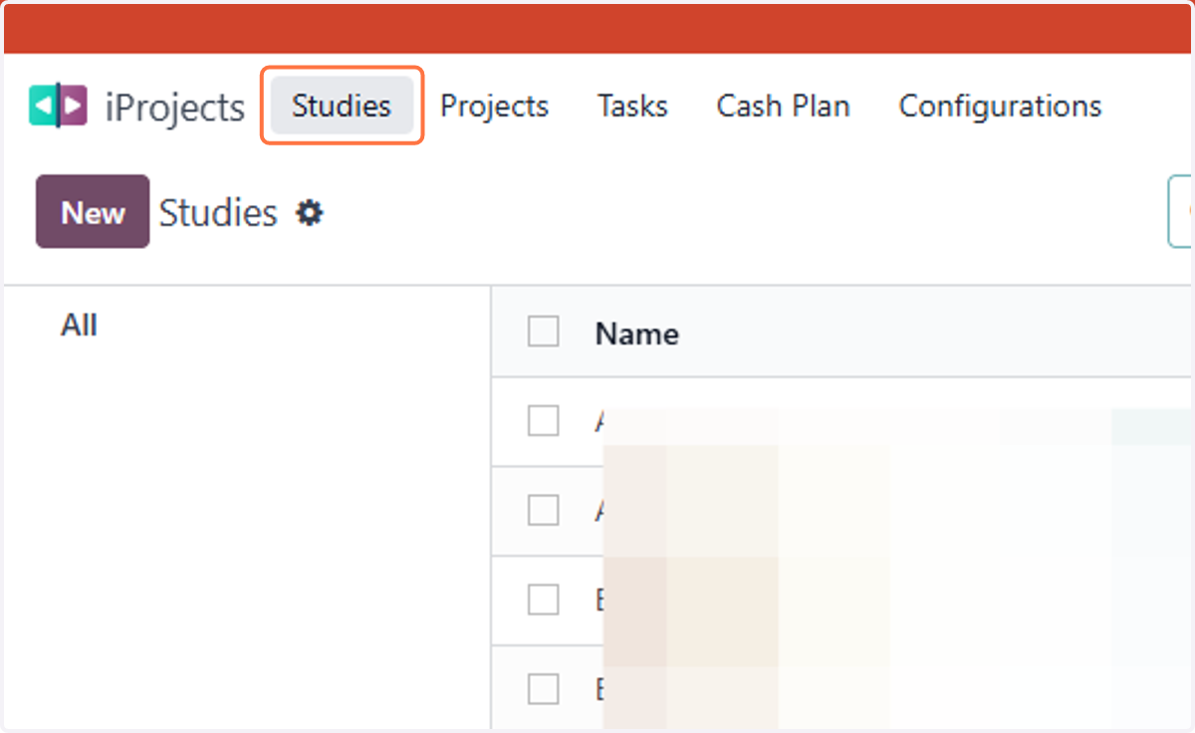This screenshot has height=733, width=1195.
Task: Click the iProjects app logo icon
Action: click(58, 106)
